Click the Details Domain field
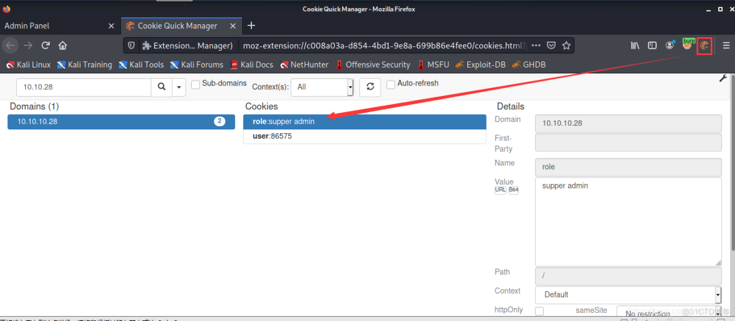 click(x=628, y=123)
